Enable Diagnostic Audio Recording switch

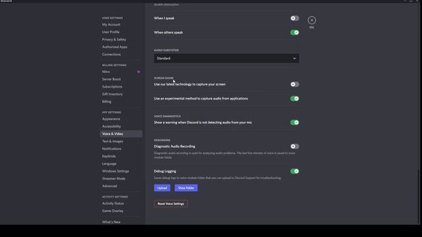[x=295, y=146]
